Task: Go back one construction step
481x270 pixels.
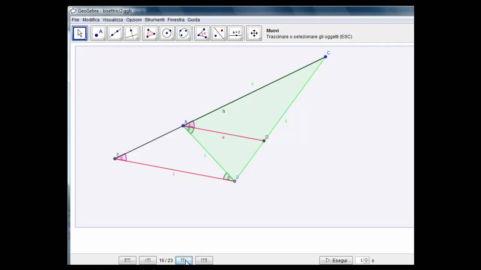Action: click(148, 260)
